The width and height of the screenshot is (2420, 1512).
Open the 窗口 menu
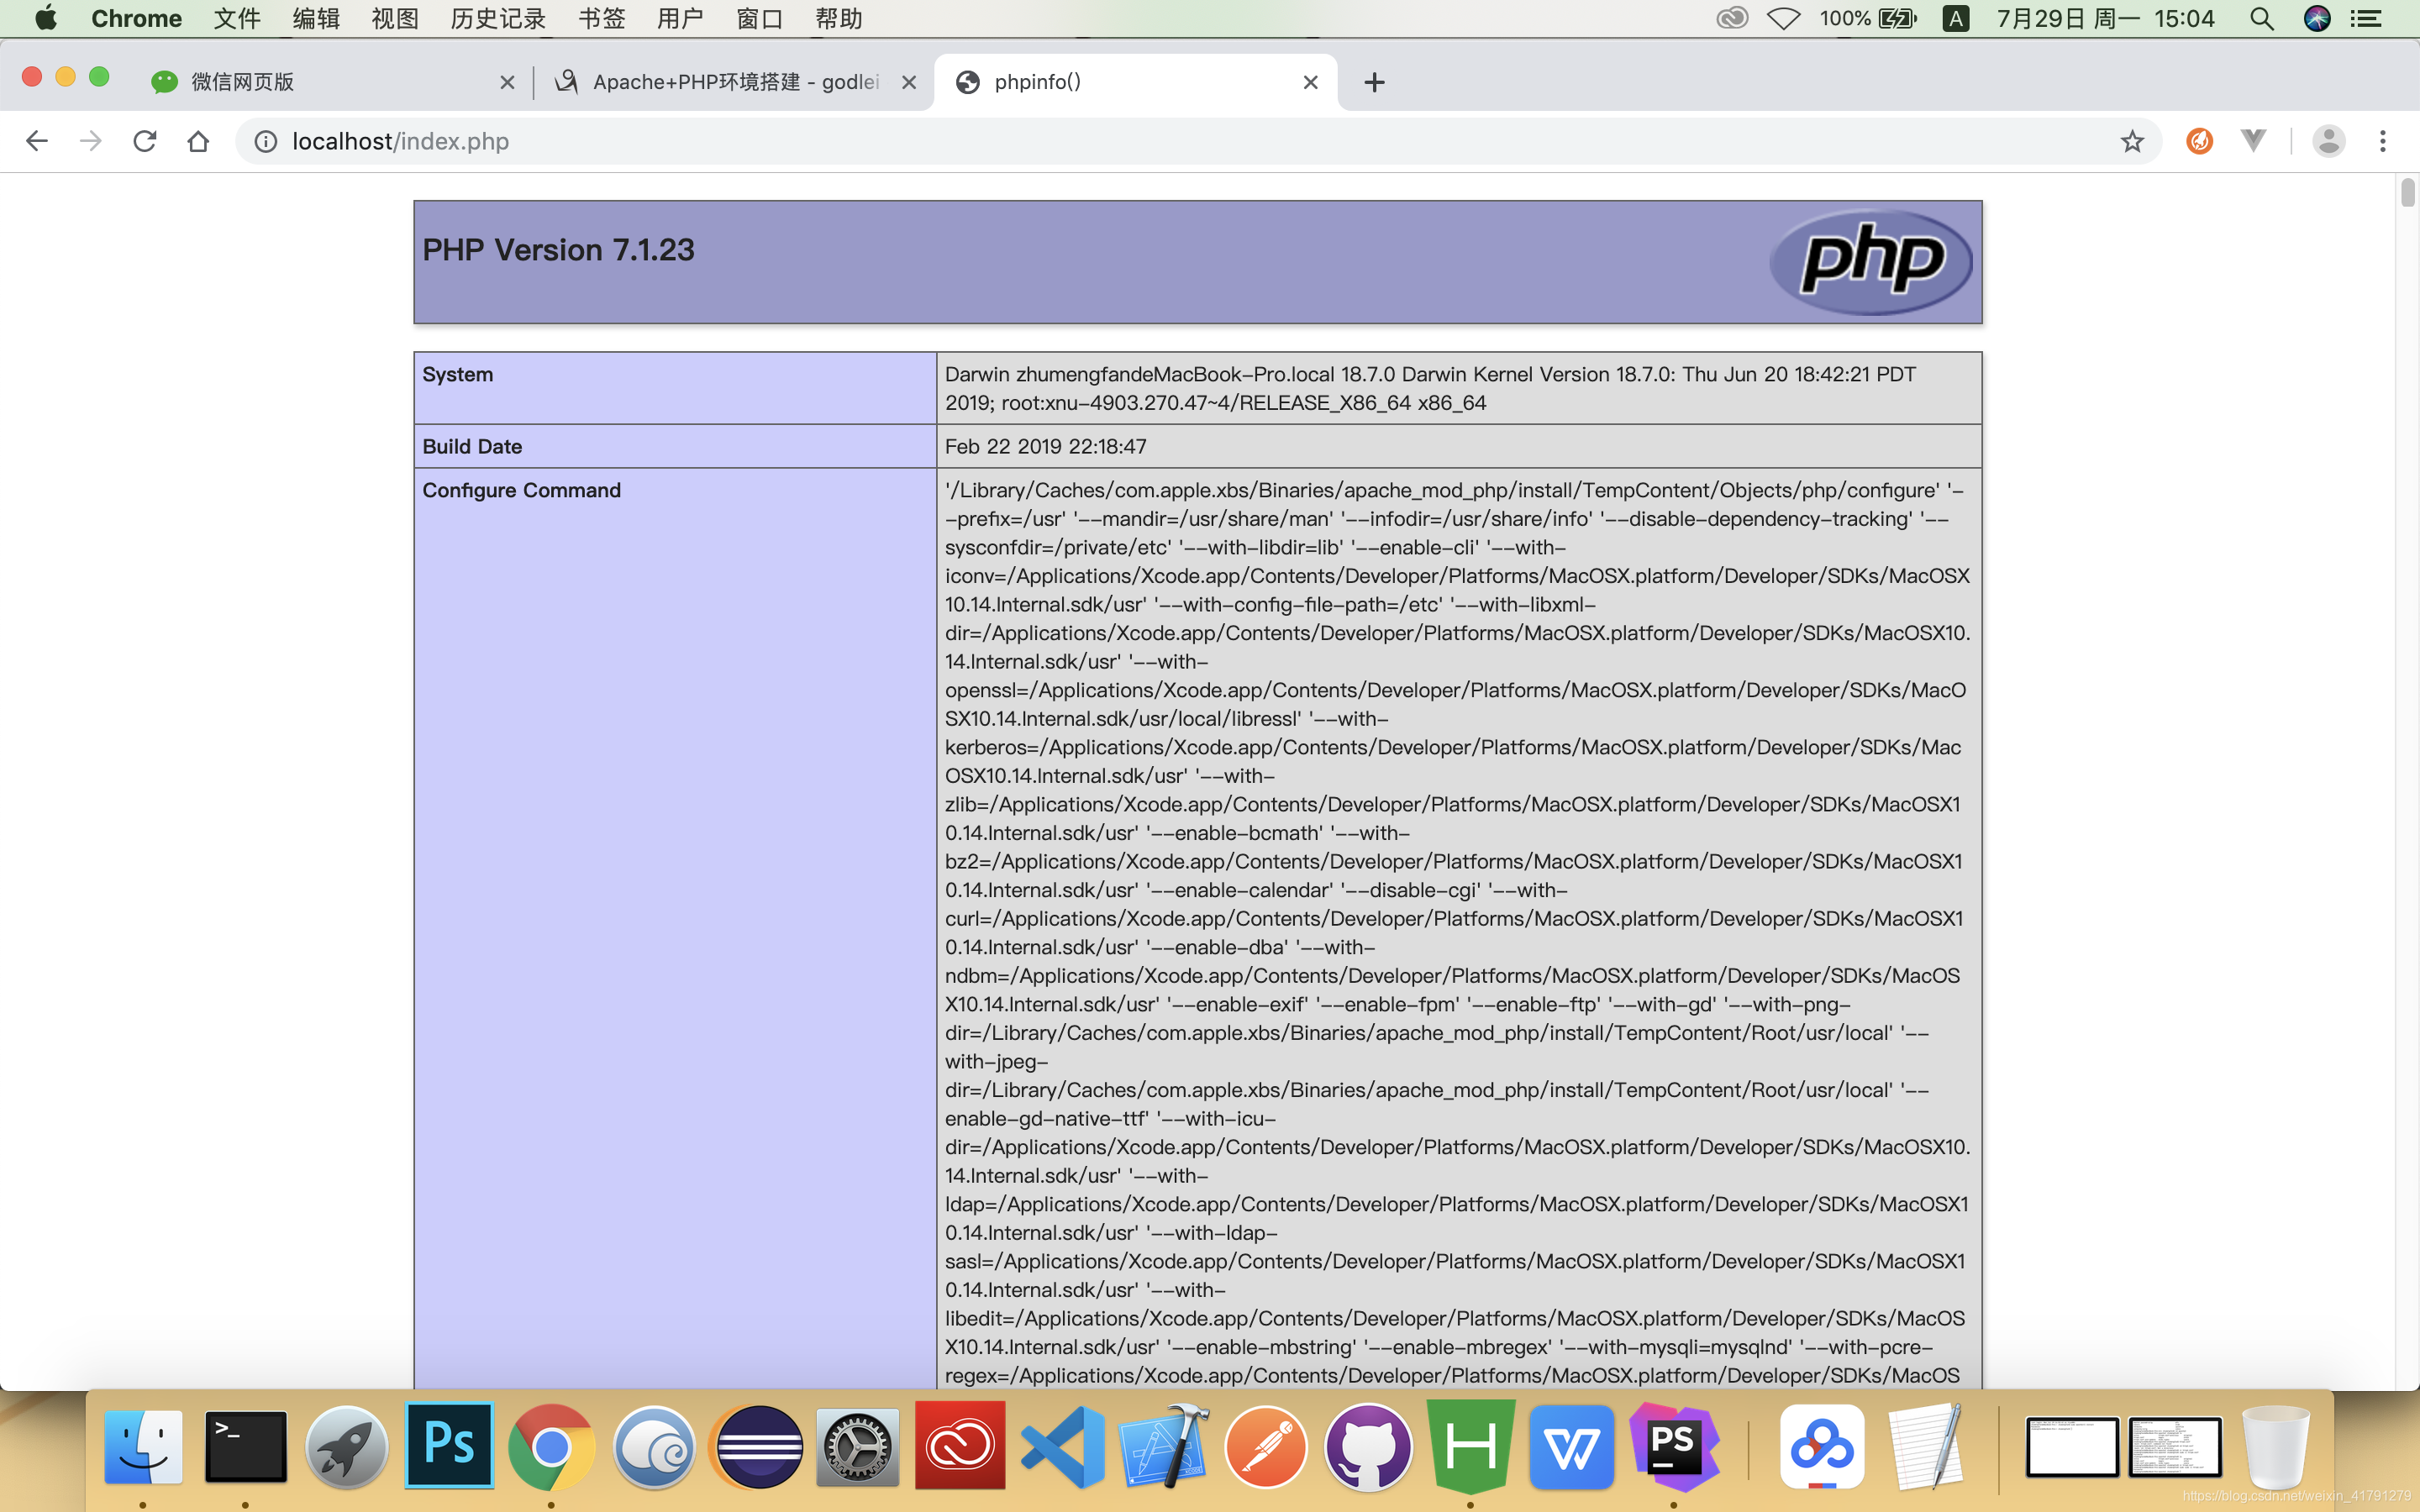click(759, 18)
